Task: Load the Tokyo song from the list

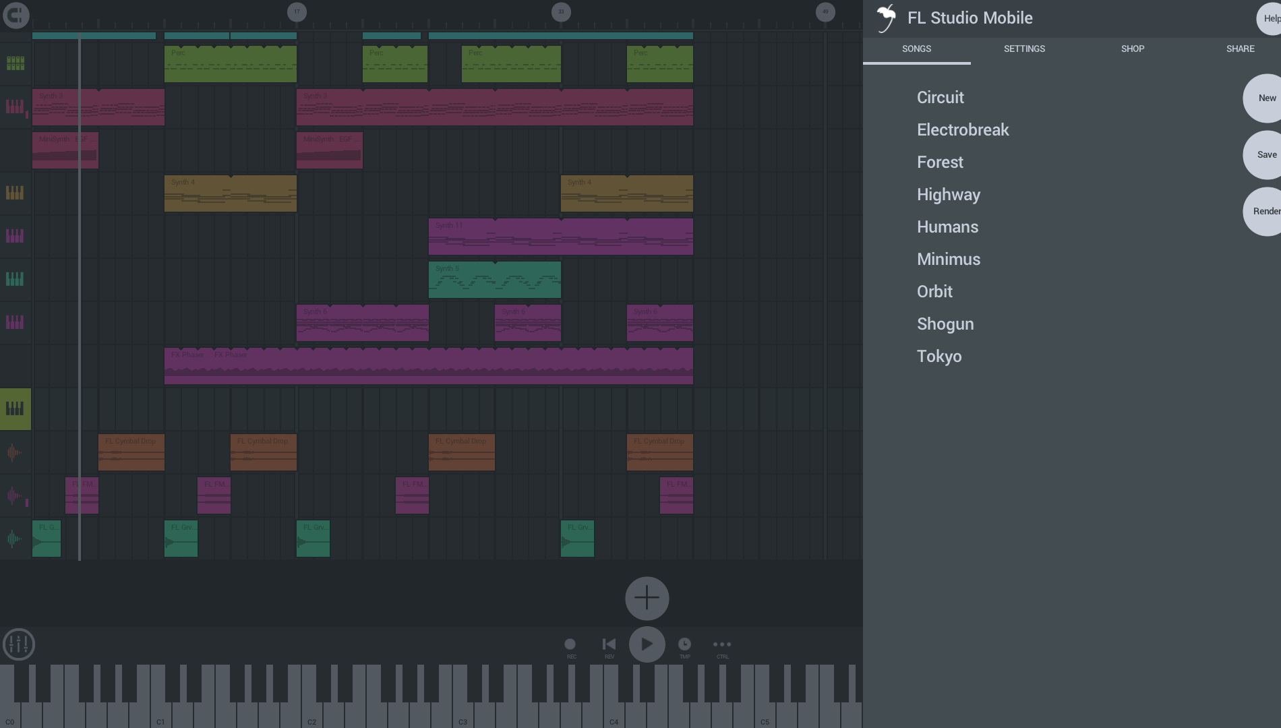Action: (939, 356)
